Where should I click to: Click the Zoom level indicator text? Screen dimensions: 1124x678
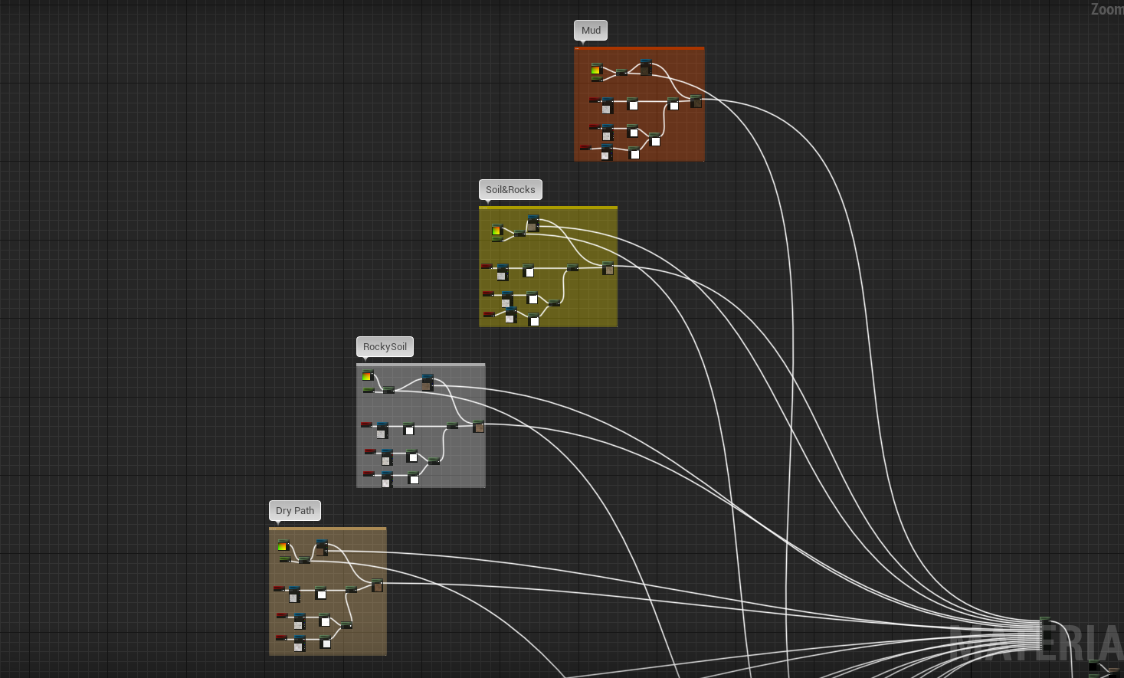pos(1107,9)
